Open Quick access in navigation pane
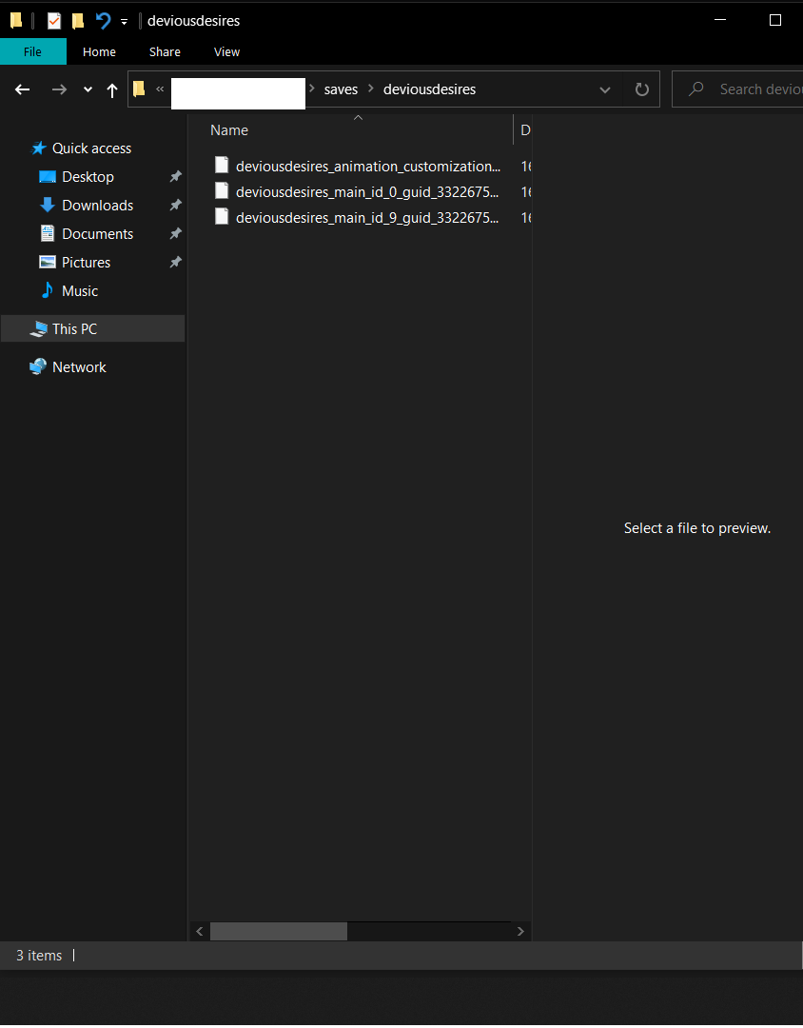Screen dimensions: 803x1028 (91, 148)
